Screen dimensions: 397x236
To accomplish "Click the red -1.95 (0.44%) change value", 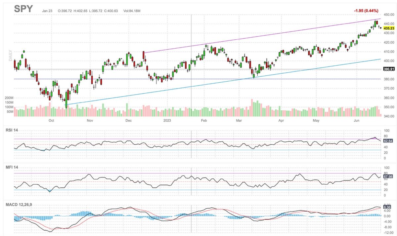I will (366, 11).
